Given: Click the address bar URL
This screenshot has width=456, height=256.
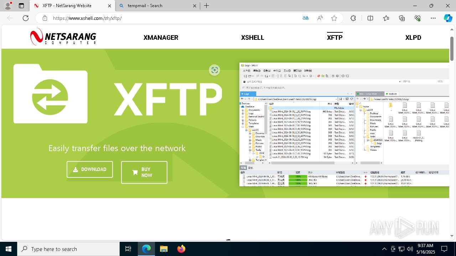Looking at the screenshot, I should pos(87,18).
